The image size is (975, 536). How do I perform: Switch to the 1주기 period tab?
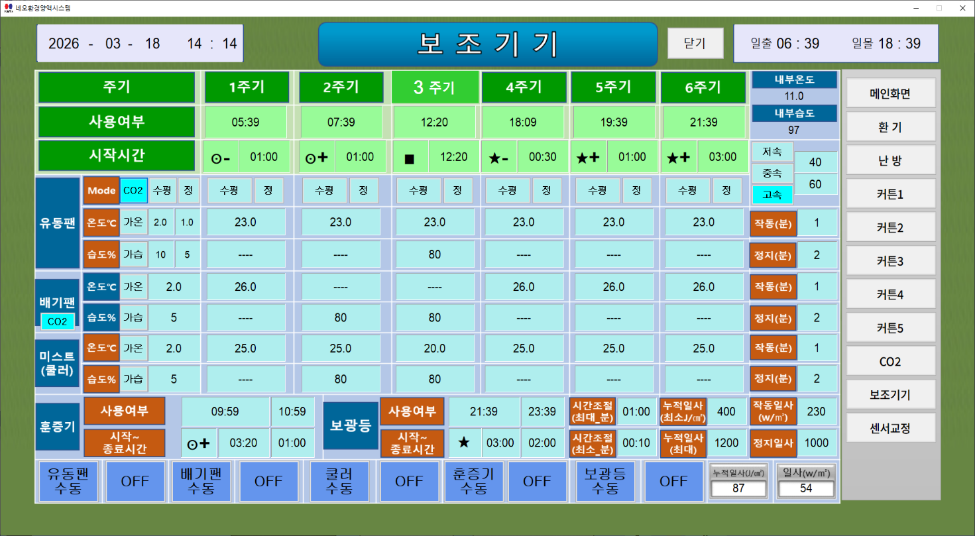click(x=247, y=87)
